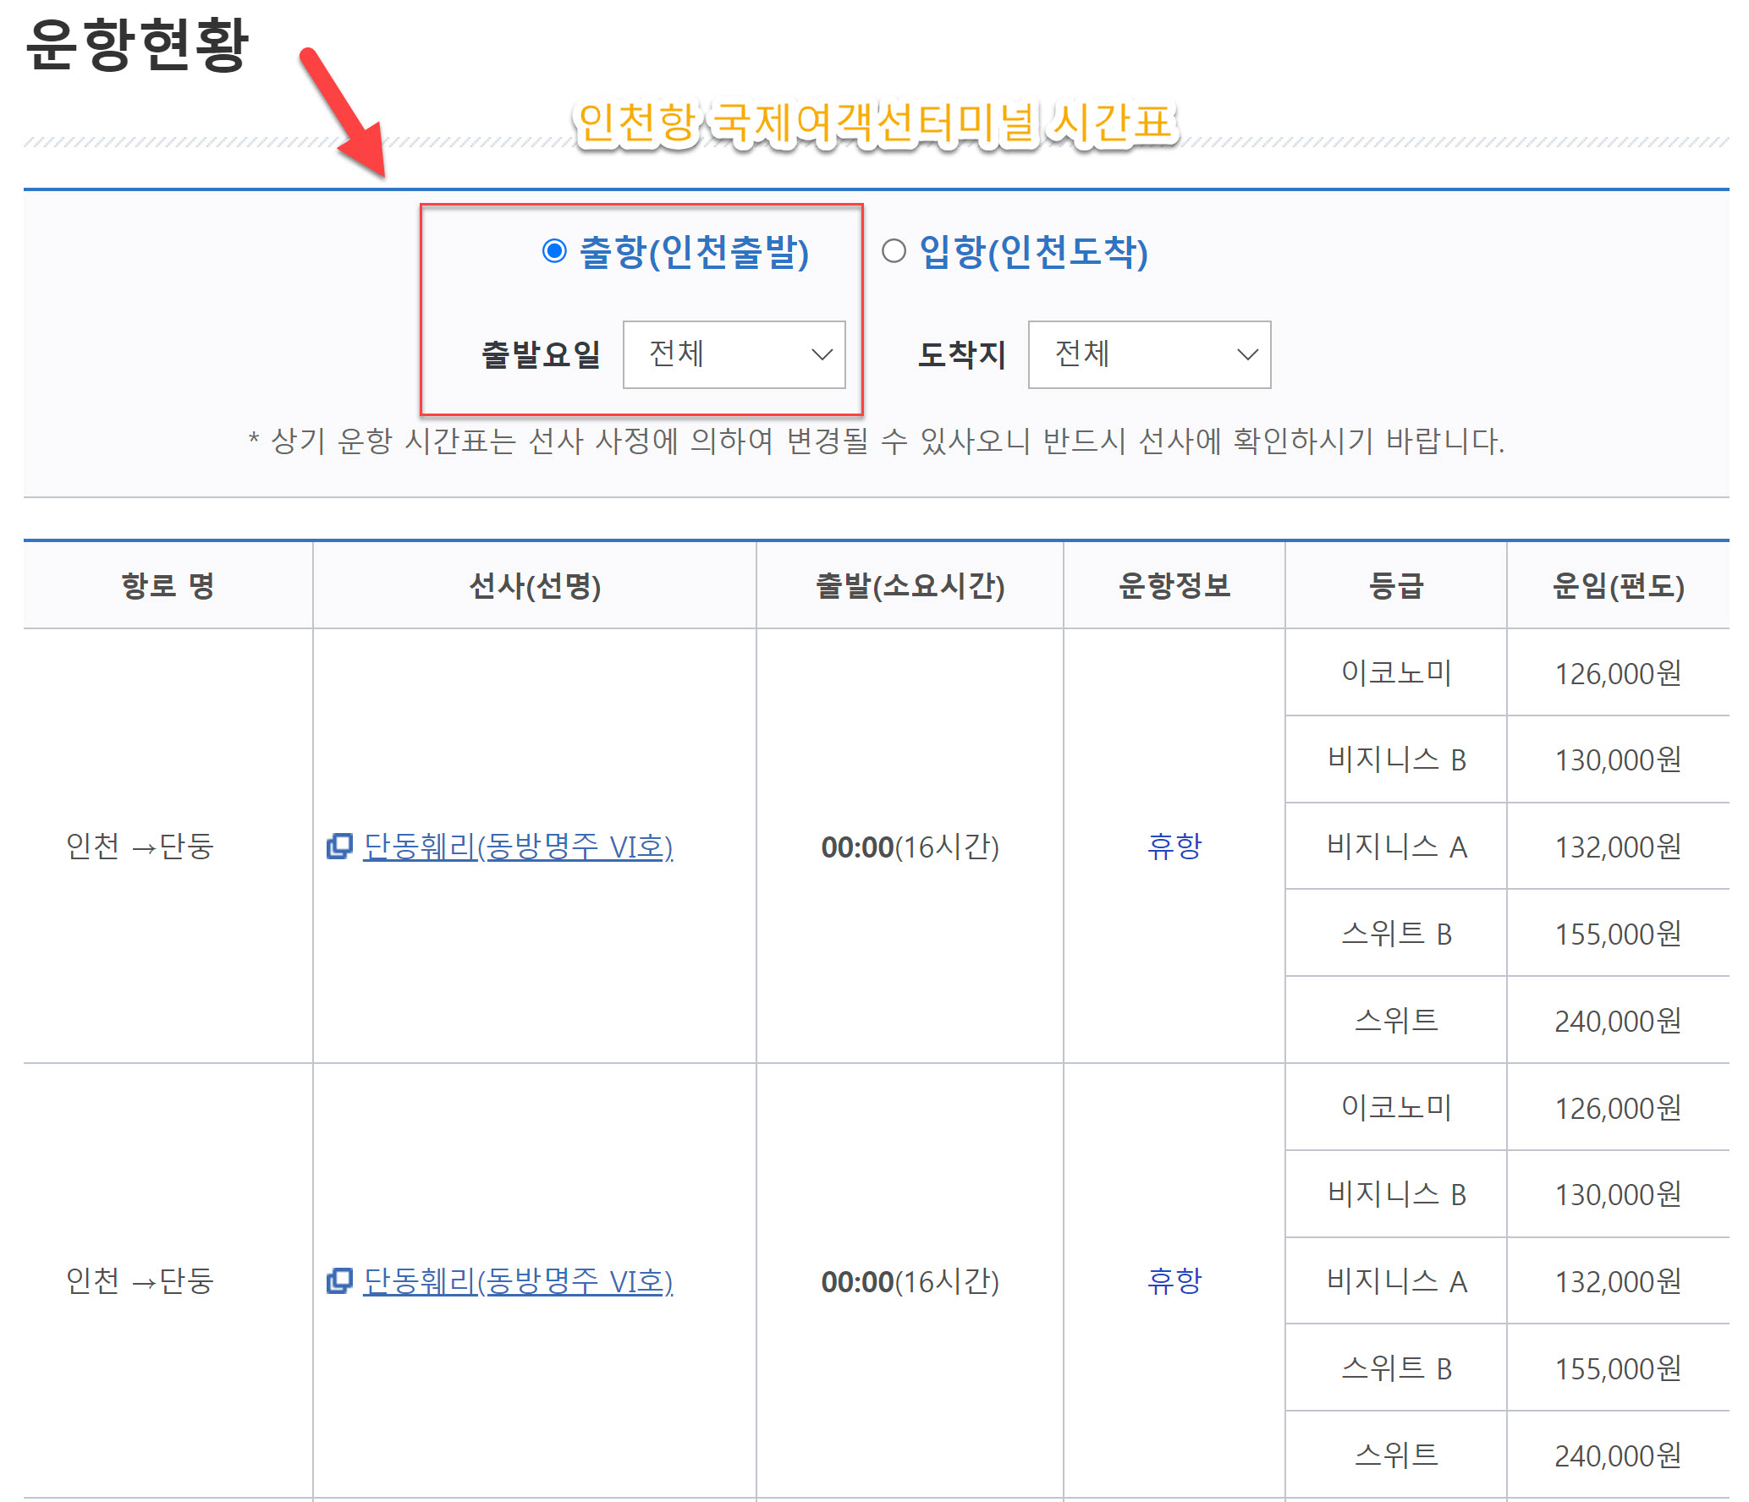Select the 입항(인천도착) radio button
This screenshot has height=1502, width=1749.
point(894,251)
